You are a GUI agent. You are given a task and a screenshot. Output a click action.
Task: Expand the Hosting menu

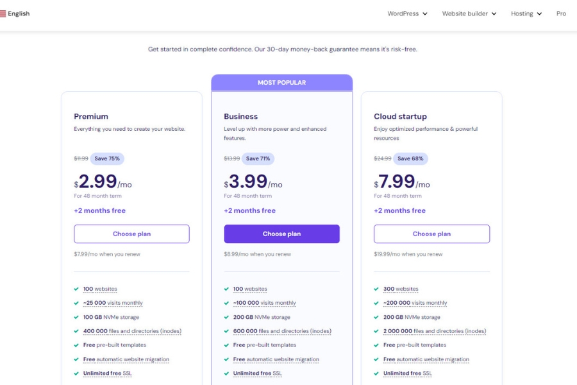click(526, 13)
